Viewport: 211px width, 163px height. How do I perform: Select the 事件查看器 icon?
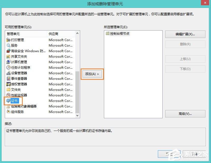tap(8, 78)
